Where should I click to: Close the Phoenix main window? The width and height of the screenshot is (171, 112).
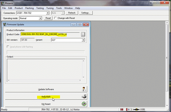point(165,3)
